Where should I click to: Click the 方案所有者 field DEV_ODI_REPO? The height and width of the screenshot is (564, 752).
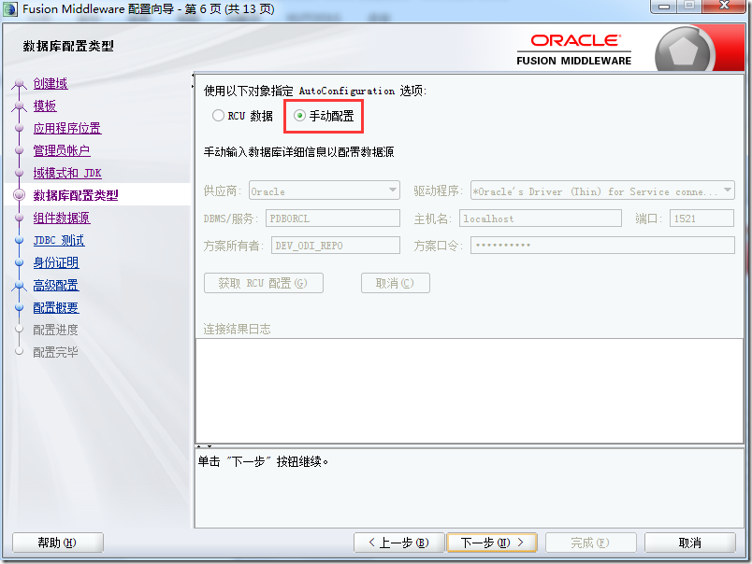click(336, 246)
